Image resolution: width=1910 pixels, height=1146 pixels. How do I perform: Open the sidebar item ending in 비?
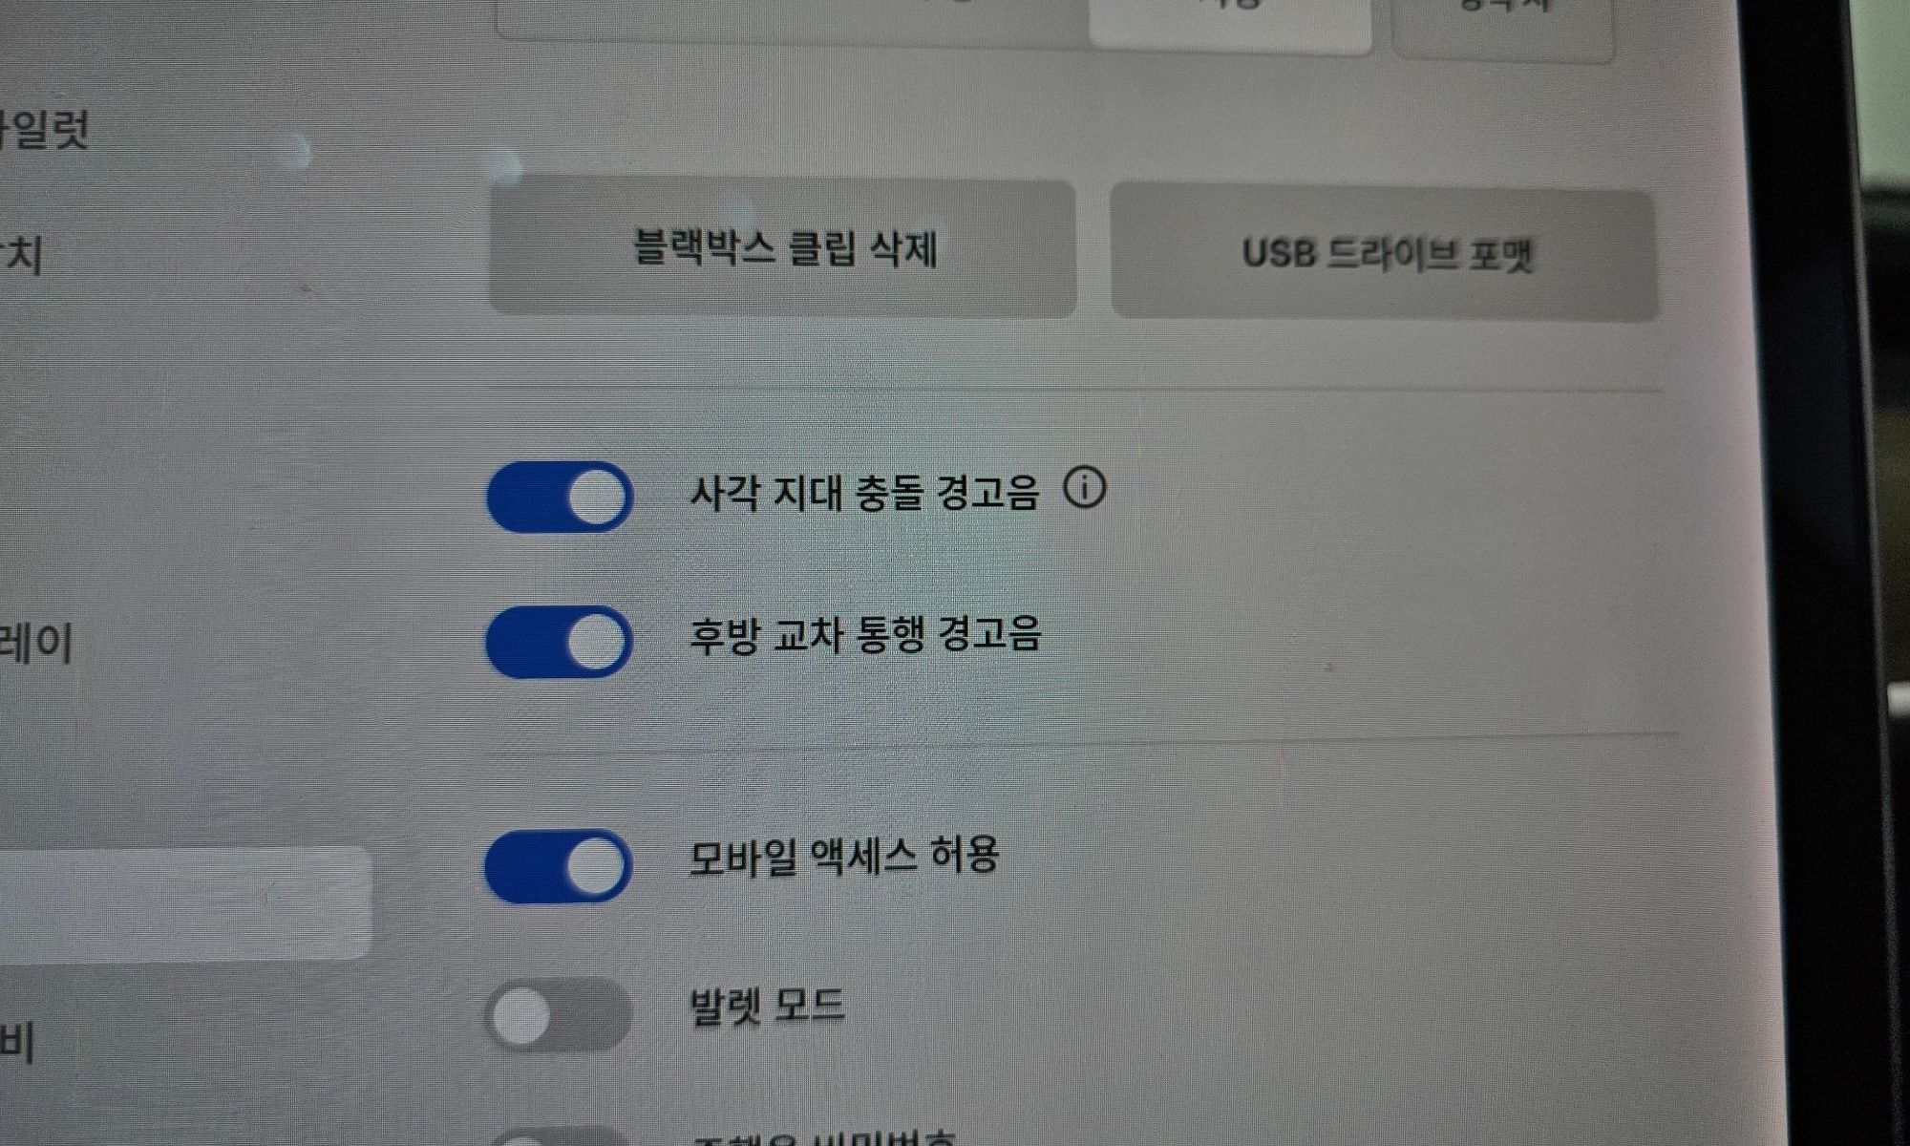(x=17, y=1041)
